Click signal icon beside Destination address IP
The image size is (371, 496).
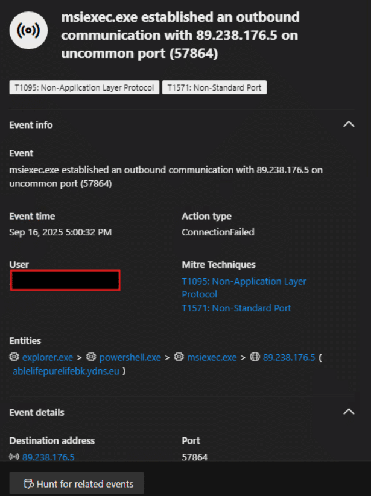(x=14, y=457)
